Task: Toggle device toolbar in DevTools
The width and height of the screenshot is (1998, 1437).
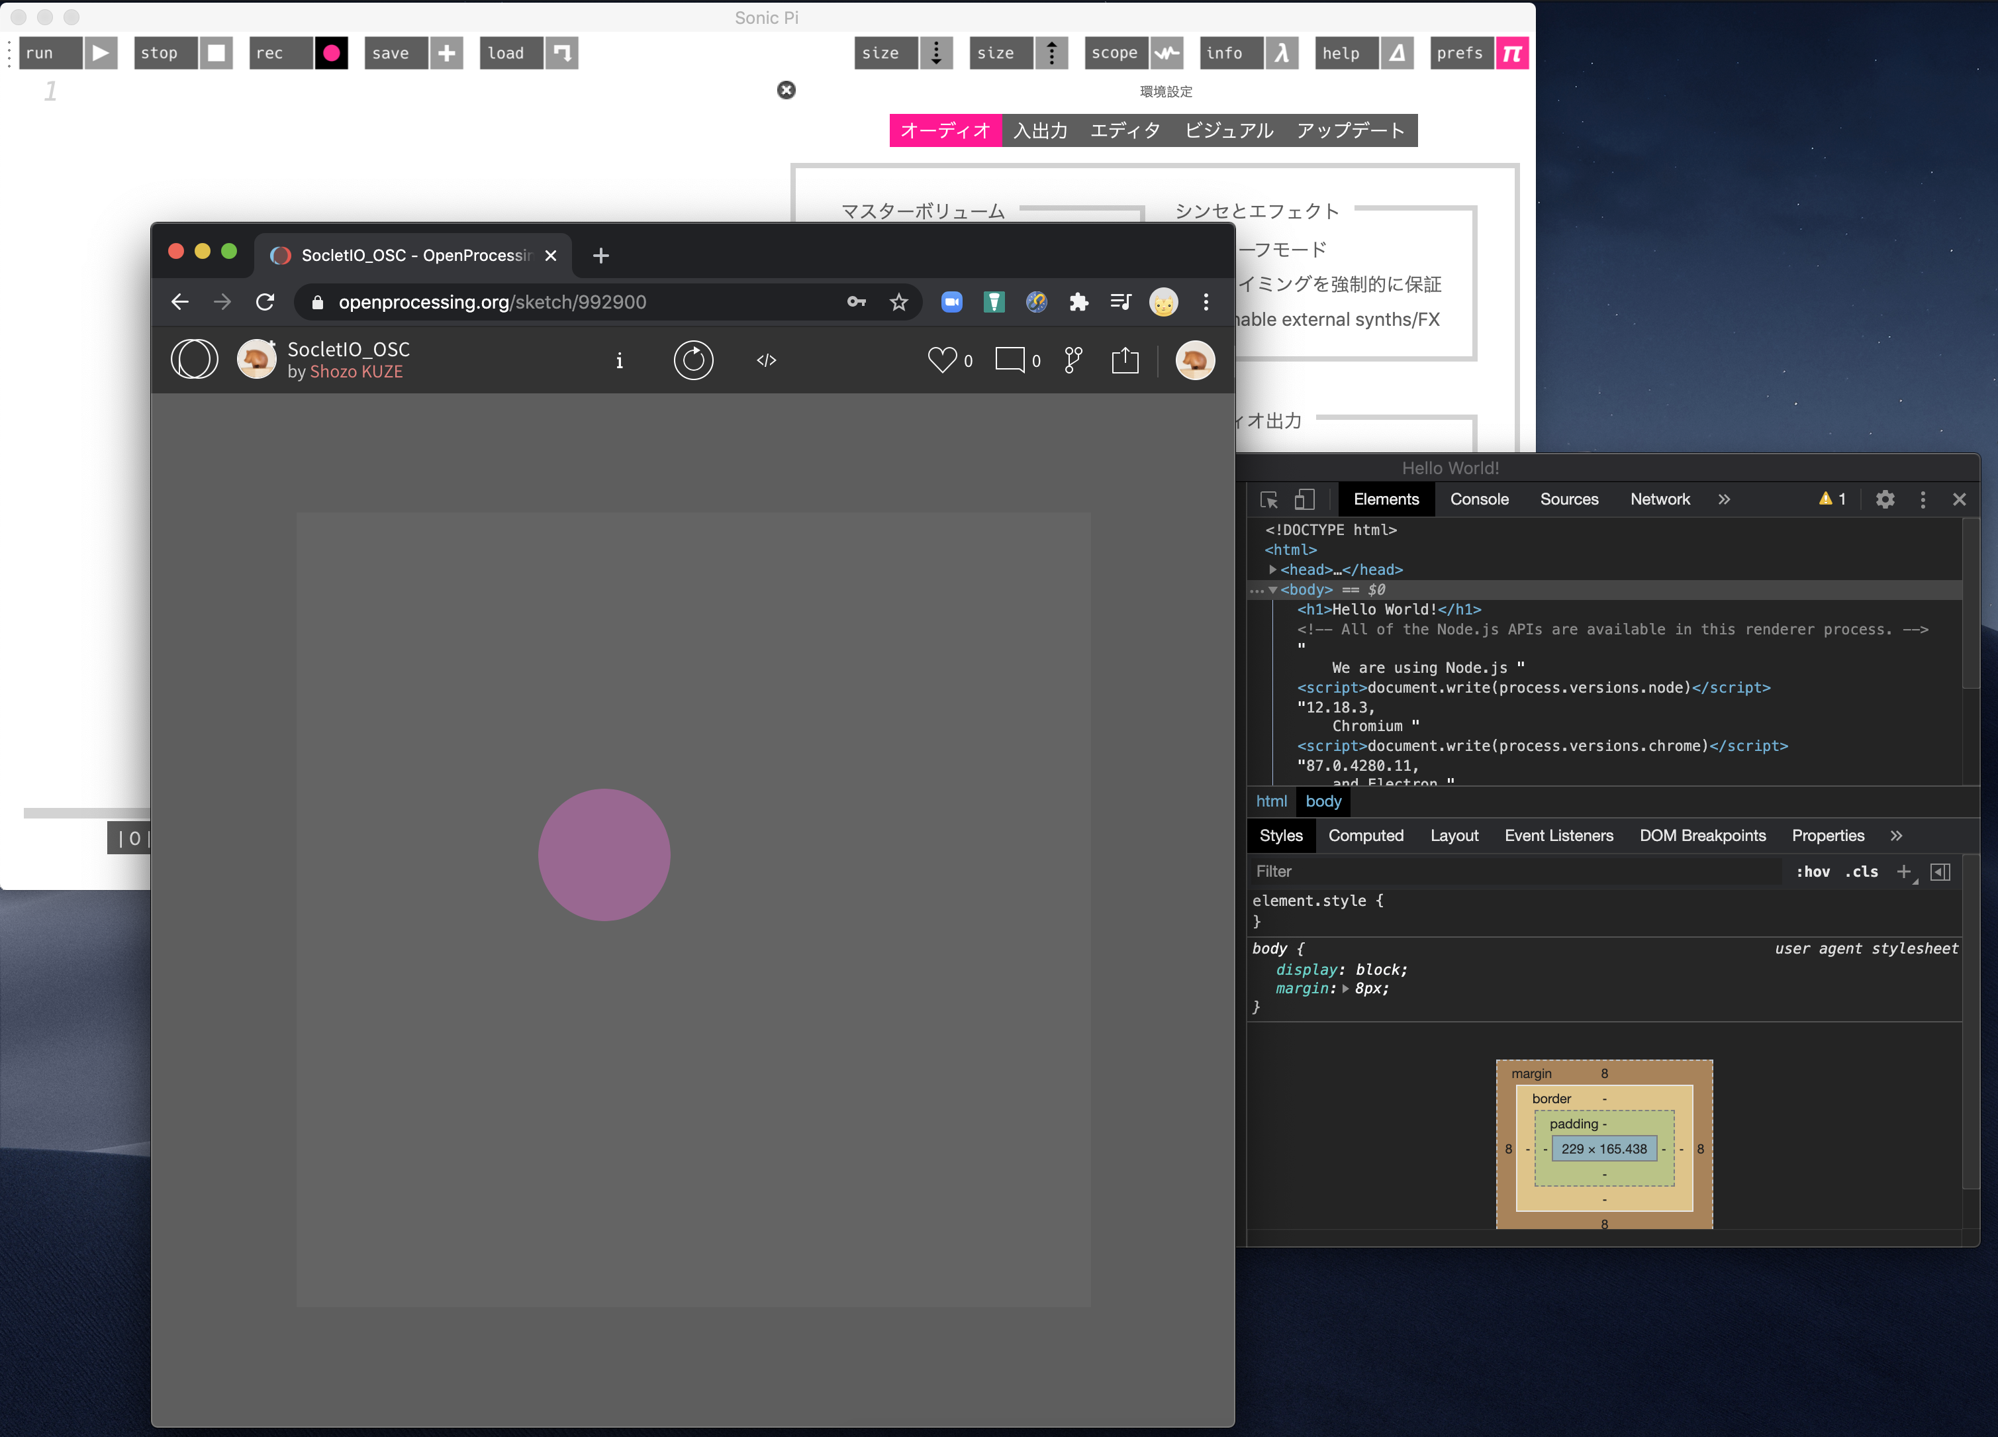Action: point(1305,499)
